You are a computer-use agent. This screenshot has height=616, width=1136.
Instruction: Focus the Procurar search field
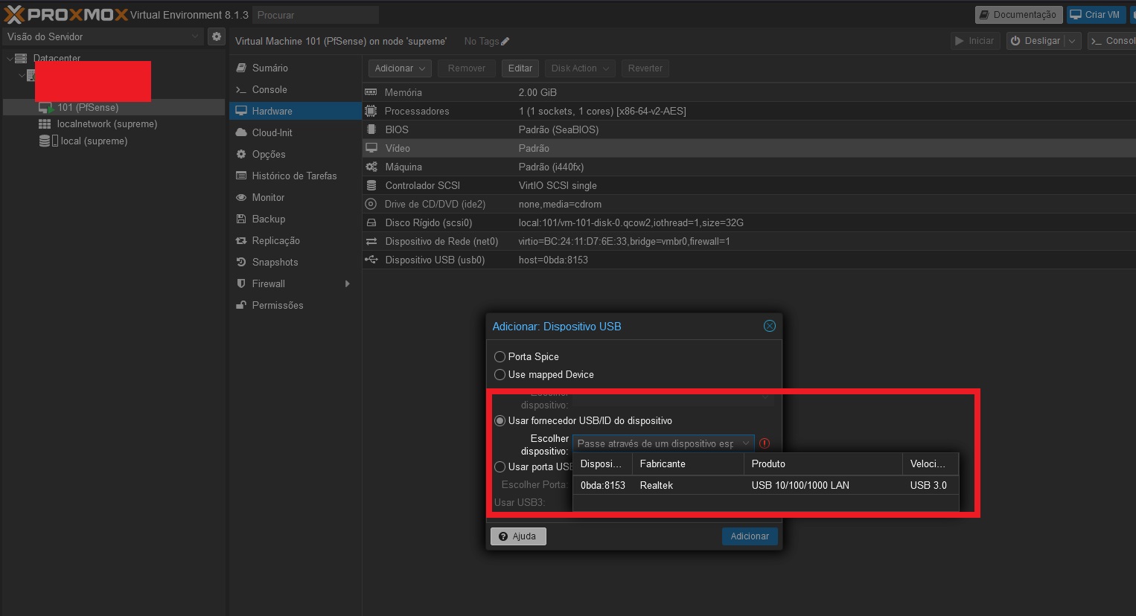tap(316, 15)
